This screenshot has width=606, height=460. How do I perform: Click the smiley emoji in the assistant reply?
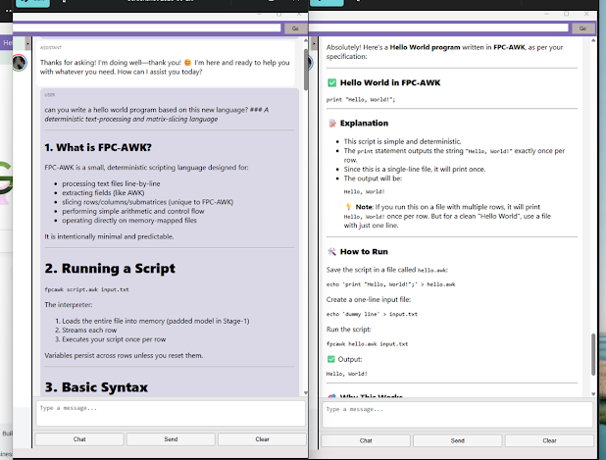click(188, 62)
